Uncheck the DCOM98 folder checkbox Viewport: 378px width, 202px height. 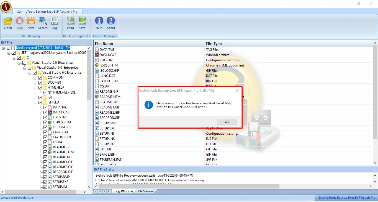point(40,83)
